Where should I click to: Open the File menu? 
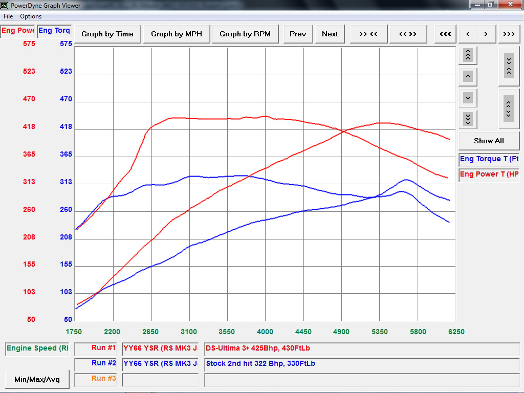[8, 16]
